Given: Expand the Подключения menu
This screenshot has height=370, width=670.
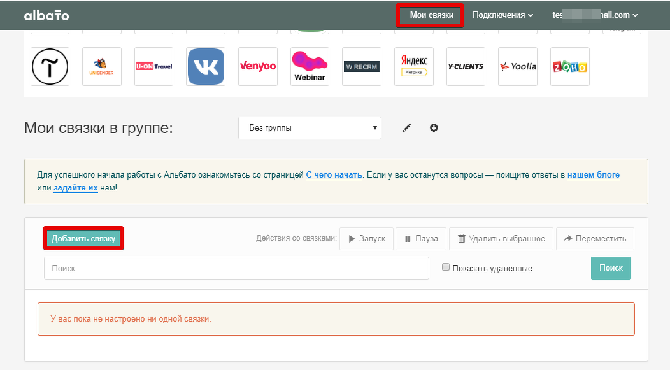Looking at the screenshot, I should 502,15.
